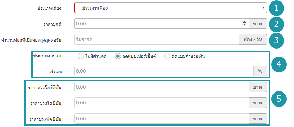This screenshot has width=294, height=127.
Task: Click the ไม่จำกัด max rooms per day field
Action: tap(157, 39)
